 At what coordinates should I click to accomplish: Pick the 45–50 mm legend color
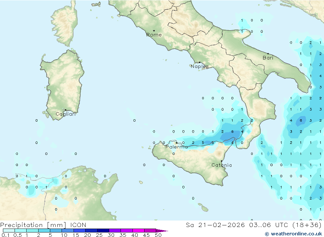tap(150, 231)
